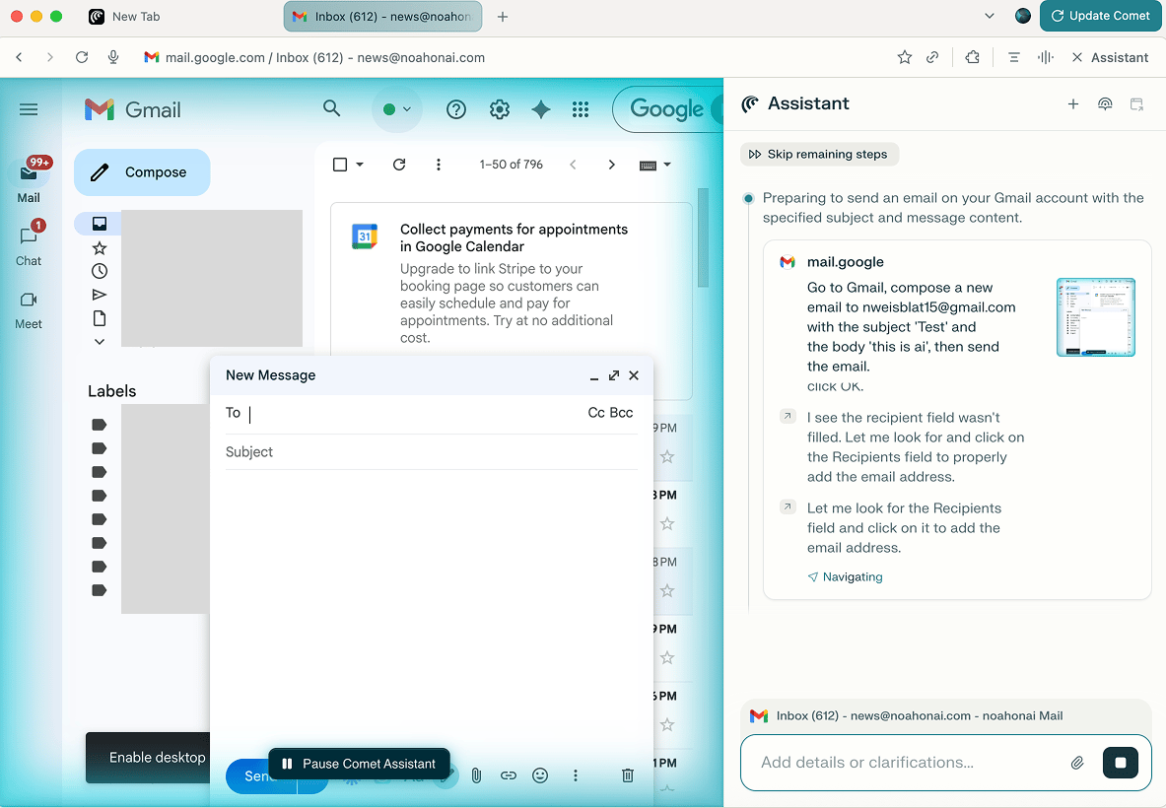1166x808 pixels.
Task: Pause Comet Assistant
Action: click(x=359, y=764)
